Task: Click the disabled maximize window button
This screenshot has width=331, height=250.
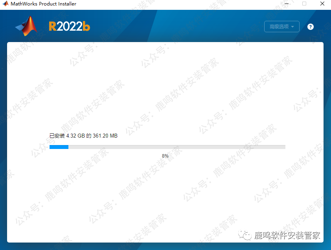Action: pos(304,4)
